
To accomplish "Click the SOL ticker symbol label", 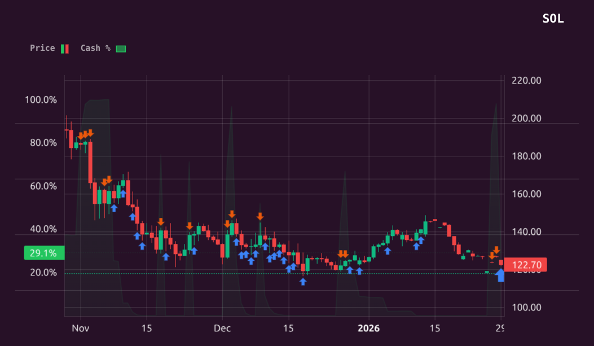I will pyautogui.click(x=553, y=19).
